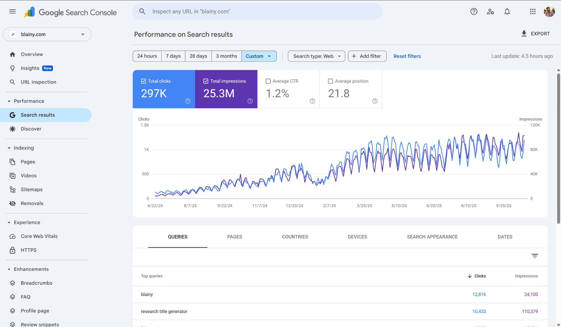Open the HTTPS report
Screen dimensions: 561x327
[28, 250]
